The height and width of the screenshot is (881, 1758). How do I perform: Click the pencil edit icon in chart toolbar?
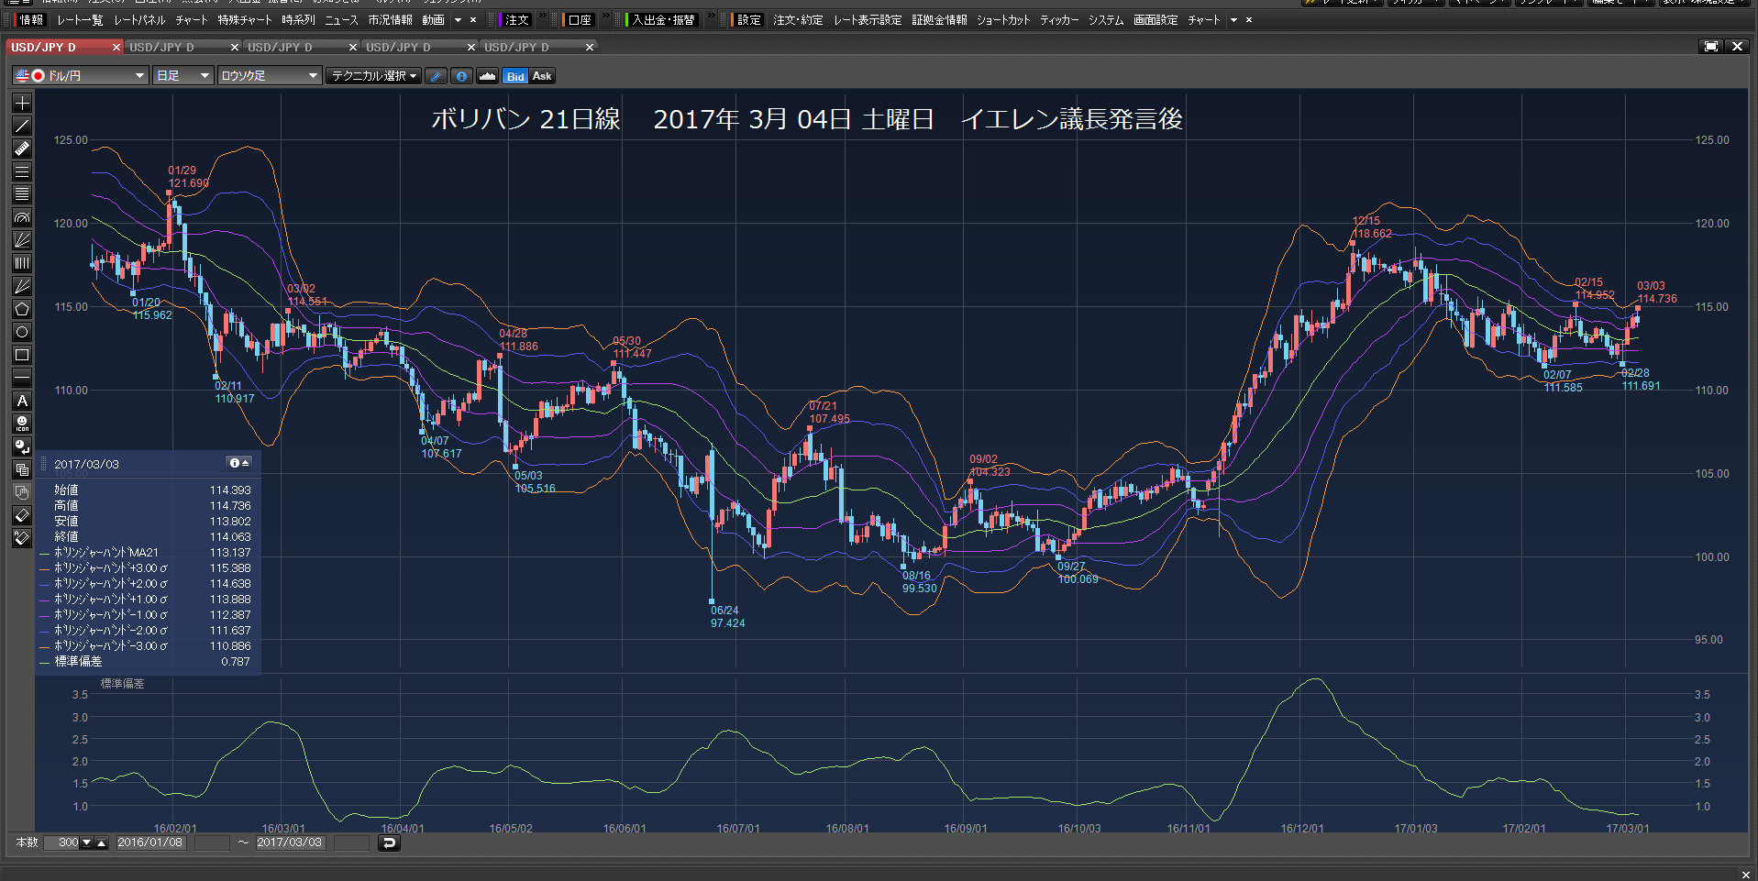tap(437, 76)
